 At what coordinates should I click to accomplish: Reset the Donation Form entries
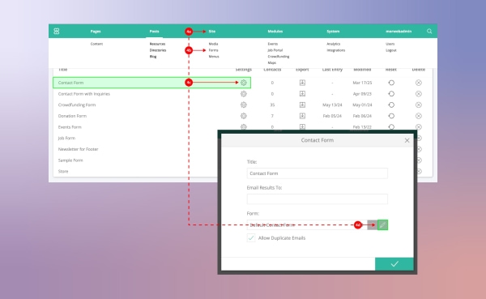[391, 116]
